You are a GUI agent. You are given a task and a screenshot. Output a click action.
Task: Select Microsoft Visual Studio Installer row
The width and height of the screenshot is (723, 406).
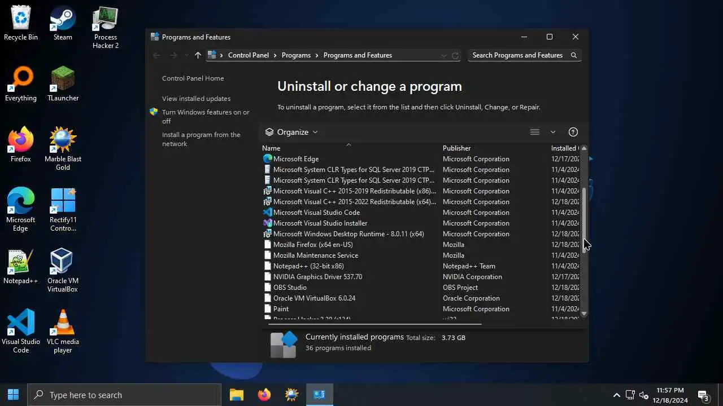coord(420,223)
